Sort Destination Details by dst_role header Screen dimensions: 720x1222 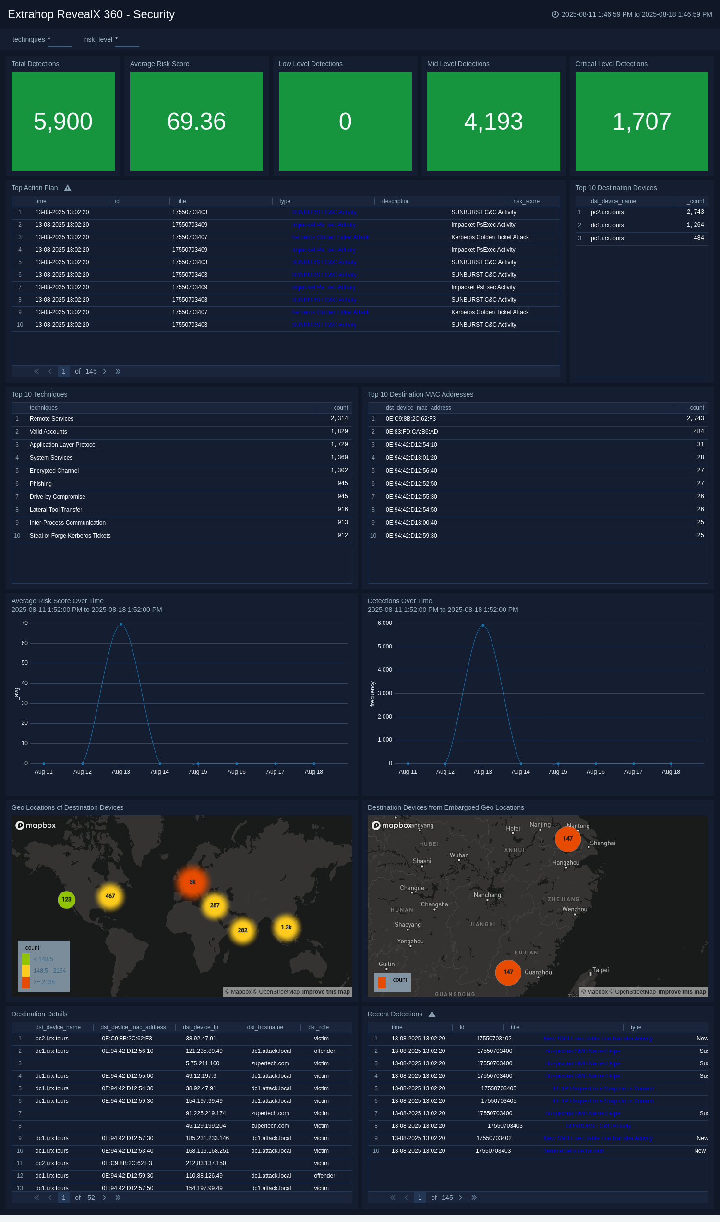click(318, 1027)
